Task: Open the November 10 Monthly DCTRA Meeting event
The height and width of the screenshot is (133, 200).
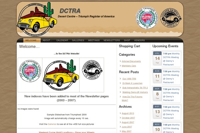Action: (171, 128)
